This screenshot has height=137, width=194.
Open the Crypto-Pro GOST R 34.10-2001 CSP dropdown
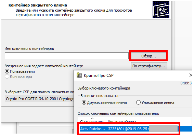(39, 99)
